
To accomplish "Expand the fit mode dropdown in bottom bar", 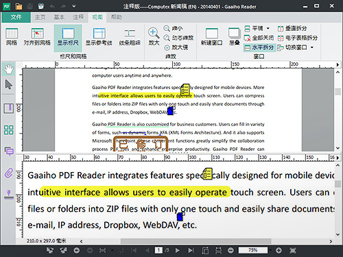I will [x=112, y=250].
